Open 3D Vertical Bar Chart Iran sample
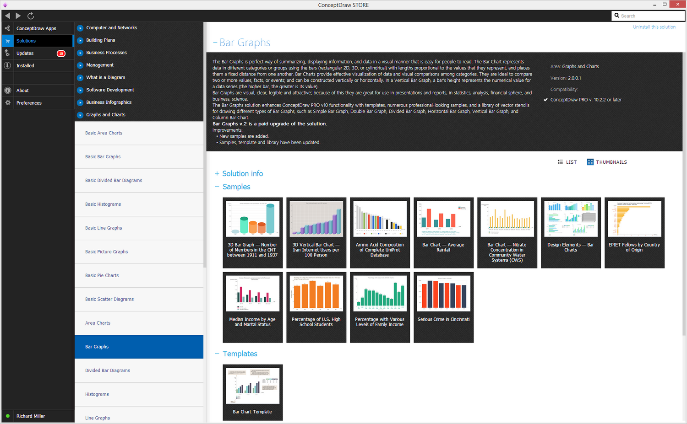Screen dimensions: 687x424 [316, 233]
